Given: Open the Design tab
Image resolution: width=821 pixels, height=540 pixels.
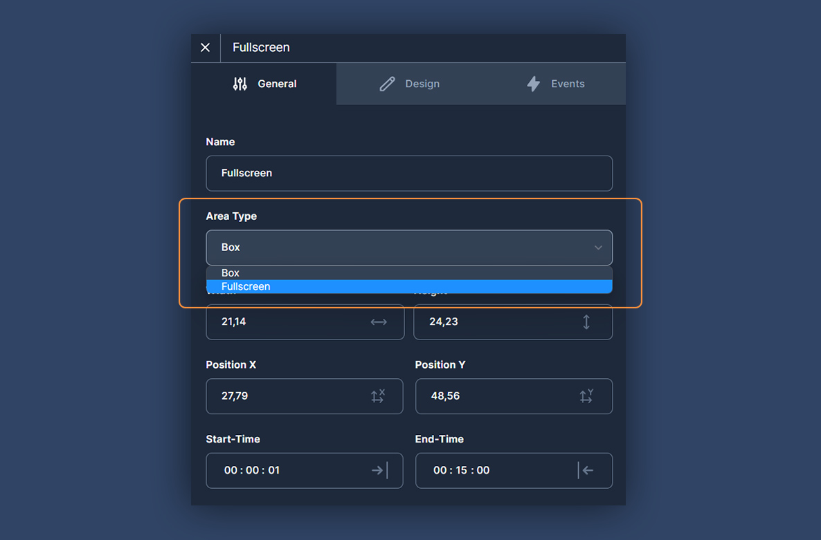Looking at the screenshot, I should (409, 84).
